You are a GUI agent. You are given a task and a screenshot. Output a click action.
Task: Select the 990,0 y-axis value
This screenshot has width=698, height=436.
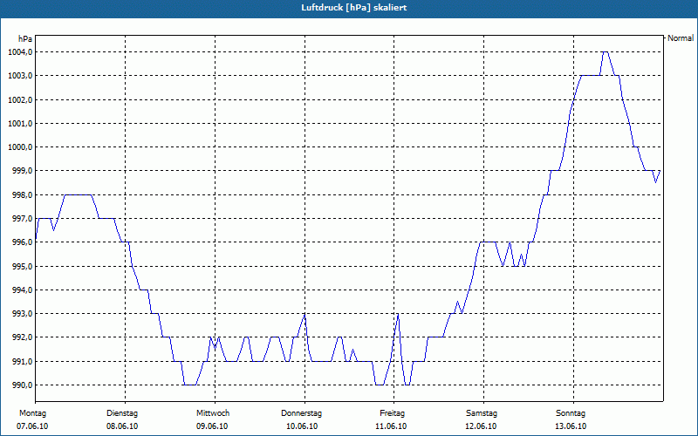click(21, 385)
